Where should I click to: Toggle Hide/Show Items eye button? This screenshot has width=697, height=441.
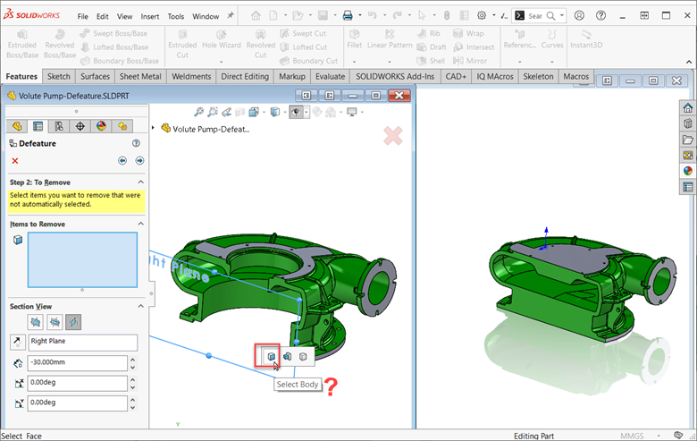(x=296, y=112)
